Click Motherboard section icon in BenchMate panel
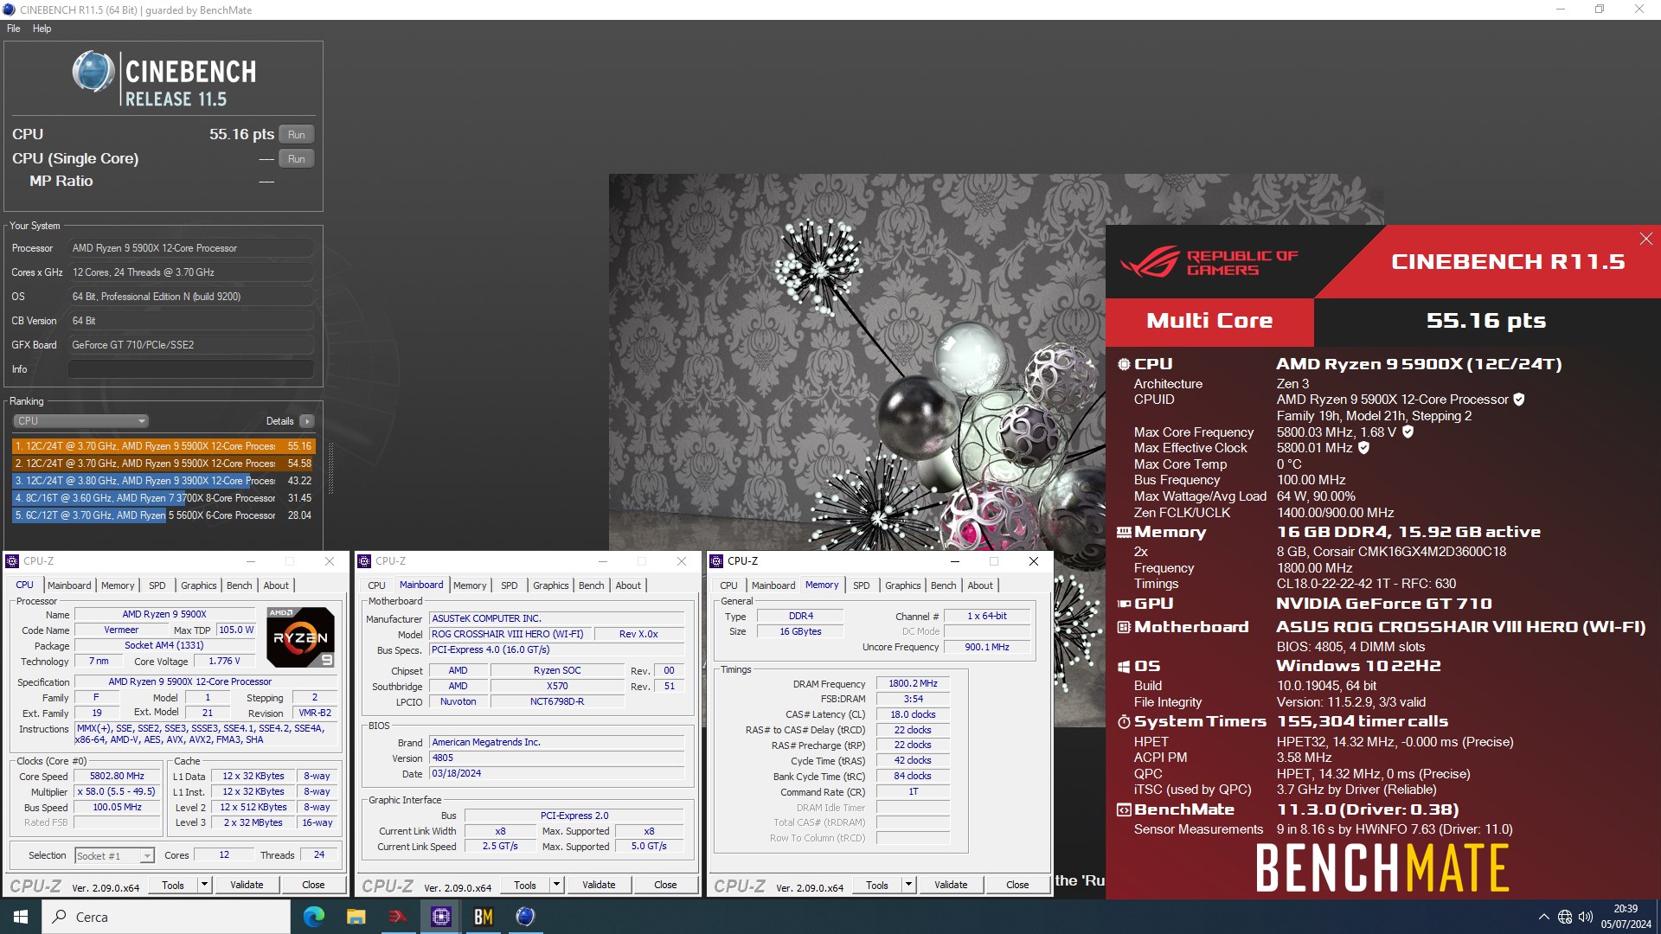This screenshot has height=934, width=1661. pyautogui.click(x=1124, y=627)
